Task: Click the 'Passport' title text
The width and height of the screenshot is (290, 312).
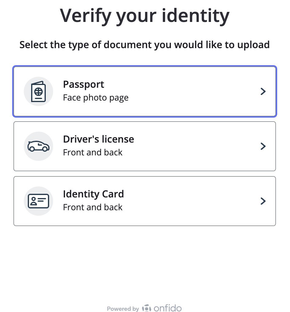Action: pos(84,85)
